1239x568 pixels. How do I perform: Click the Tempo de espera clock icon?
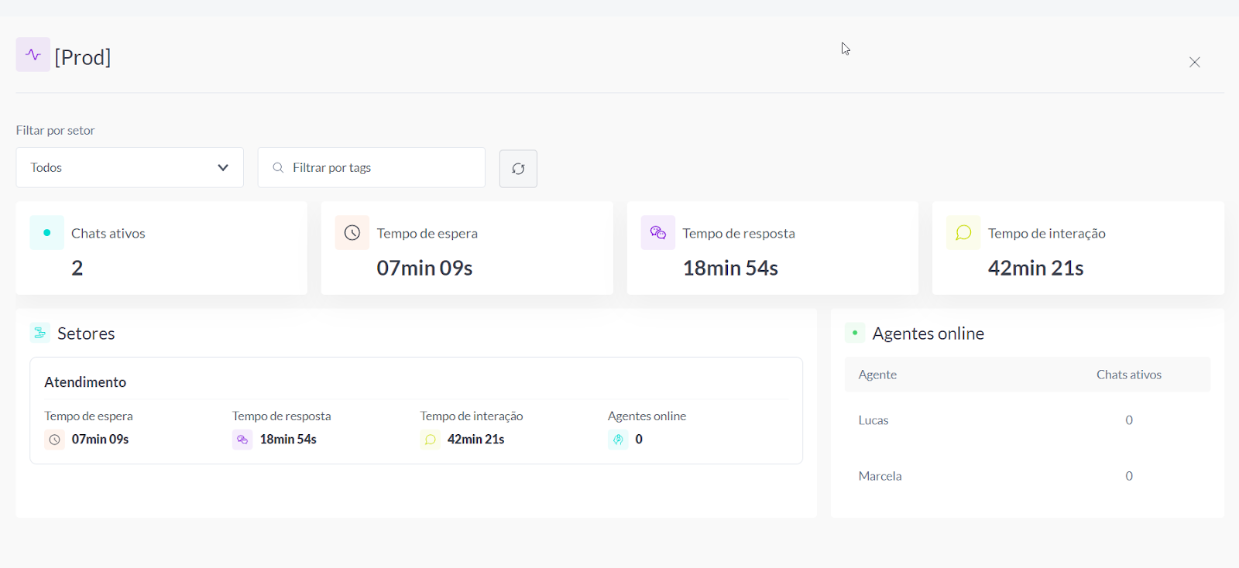352,233
